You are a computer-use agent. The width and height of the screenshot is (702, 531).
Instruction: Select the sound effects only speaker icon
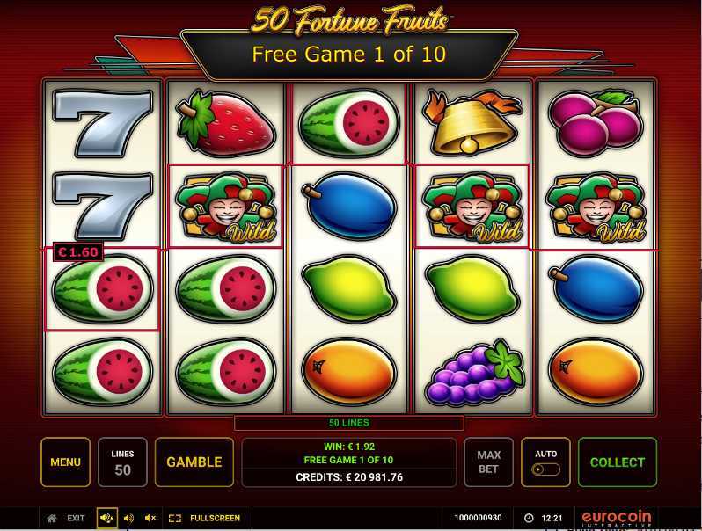[x=128, y=518]
